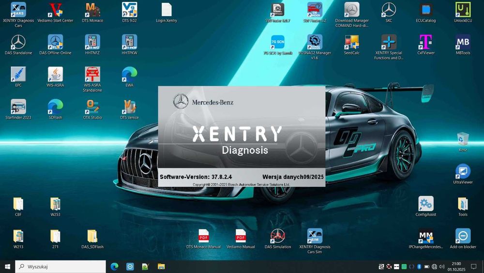Select the Kosz recycle bin

point(463,139)
